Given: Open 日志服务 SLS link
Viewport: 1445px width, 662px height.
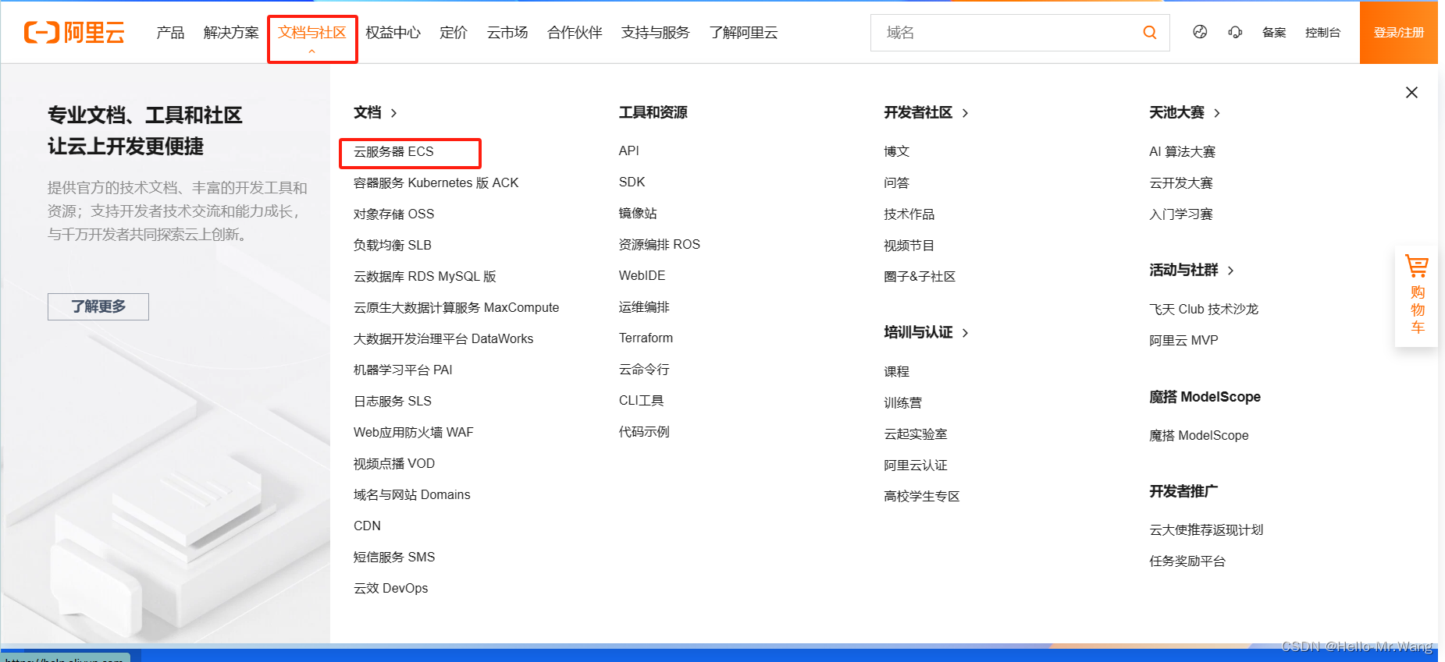Looking at the screenshot, I should 392,401.
